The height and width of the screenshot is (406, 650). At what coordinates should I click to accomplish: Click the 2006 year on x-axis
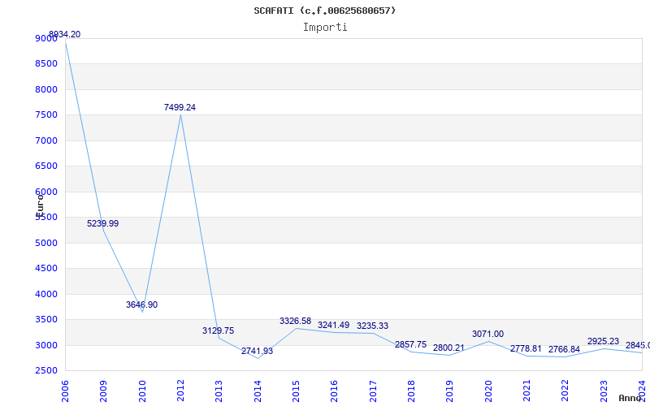tap(65, 390)
